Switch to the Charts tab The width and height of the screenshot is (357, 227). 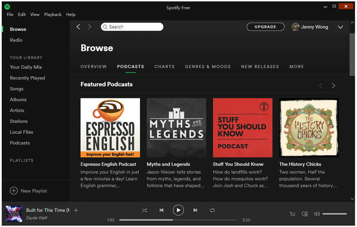point(164,67)
